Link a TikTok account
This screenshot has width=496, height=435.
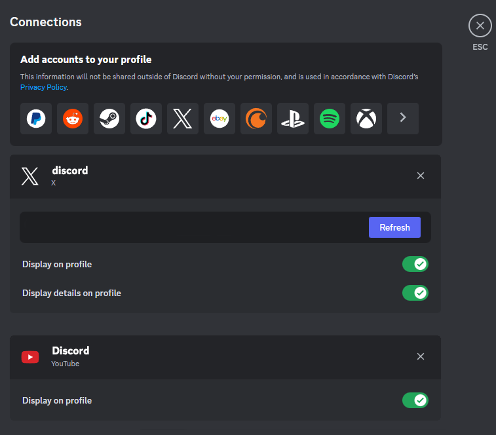click(x=146, y=119)
